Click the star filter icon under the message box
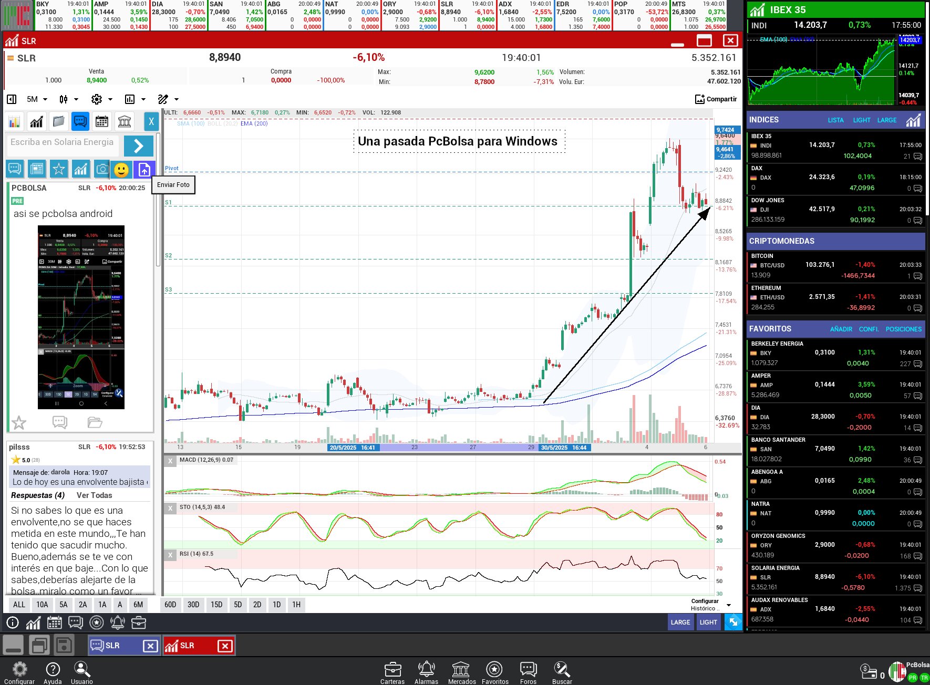Viewport: 930px width, 685px height. (59, 169)
